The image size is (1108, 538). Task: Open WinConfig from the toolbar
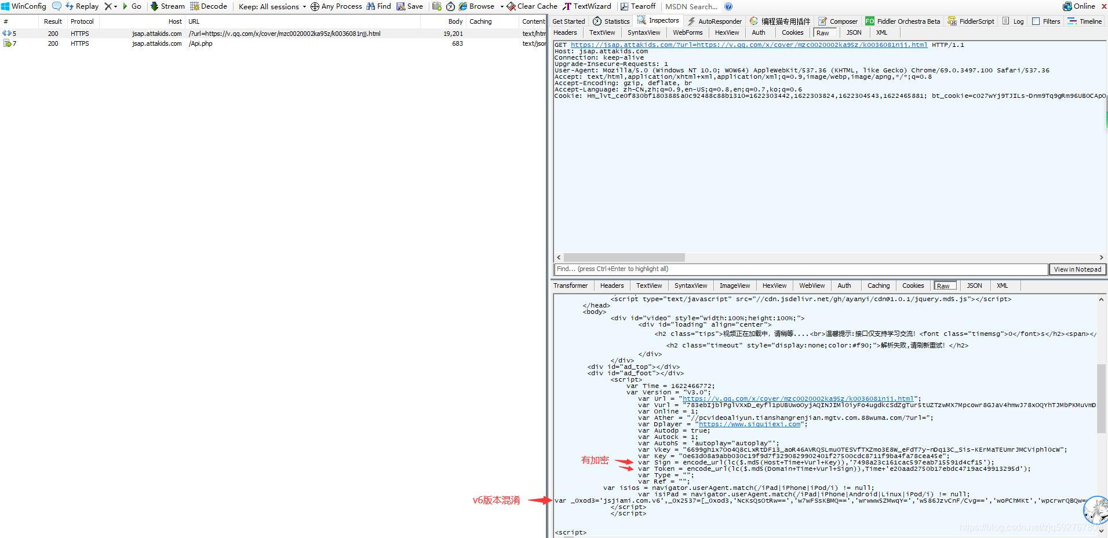[23, 6]
